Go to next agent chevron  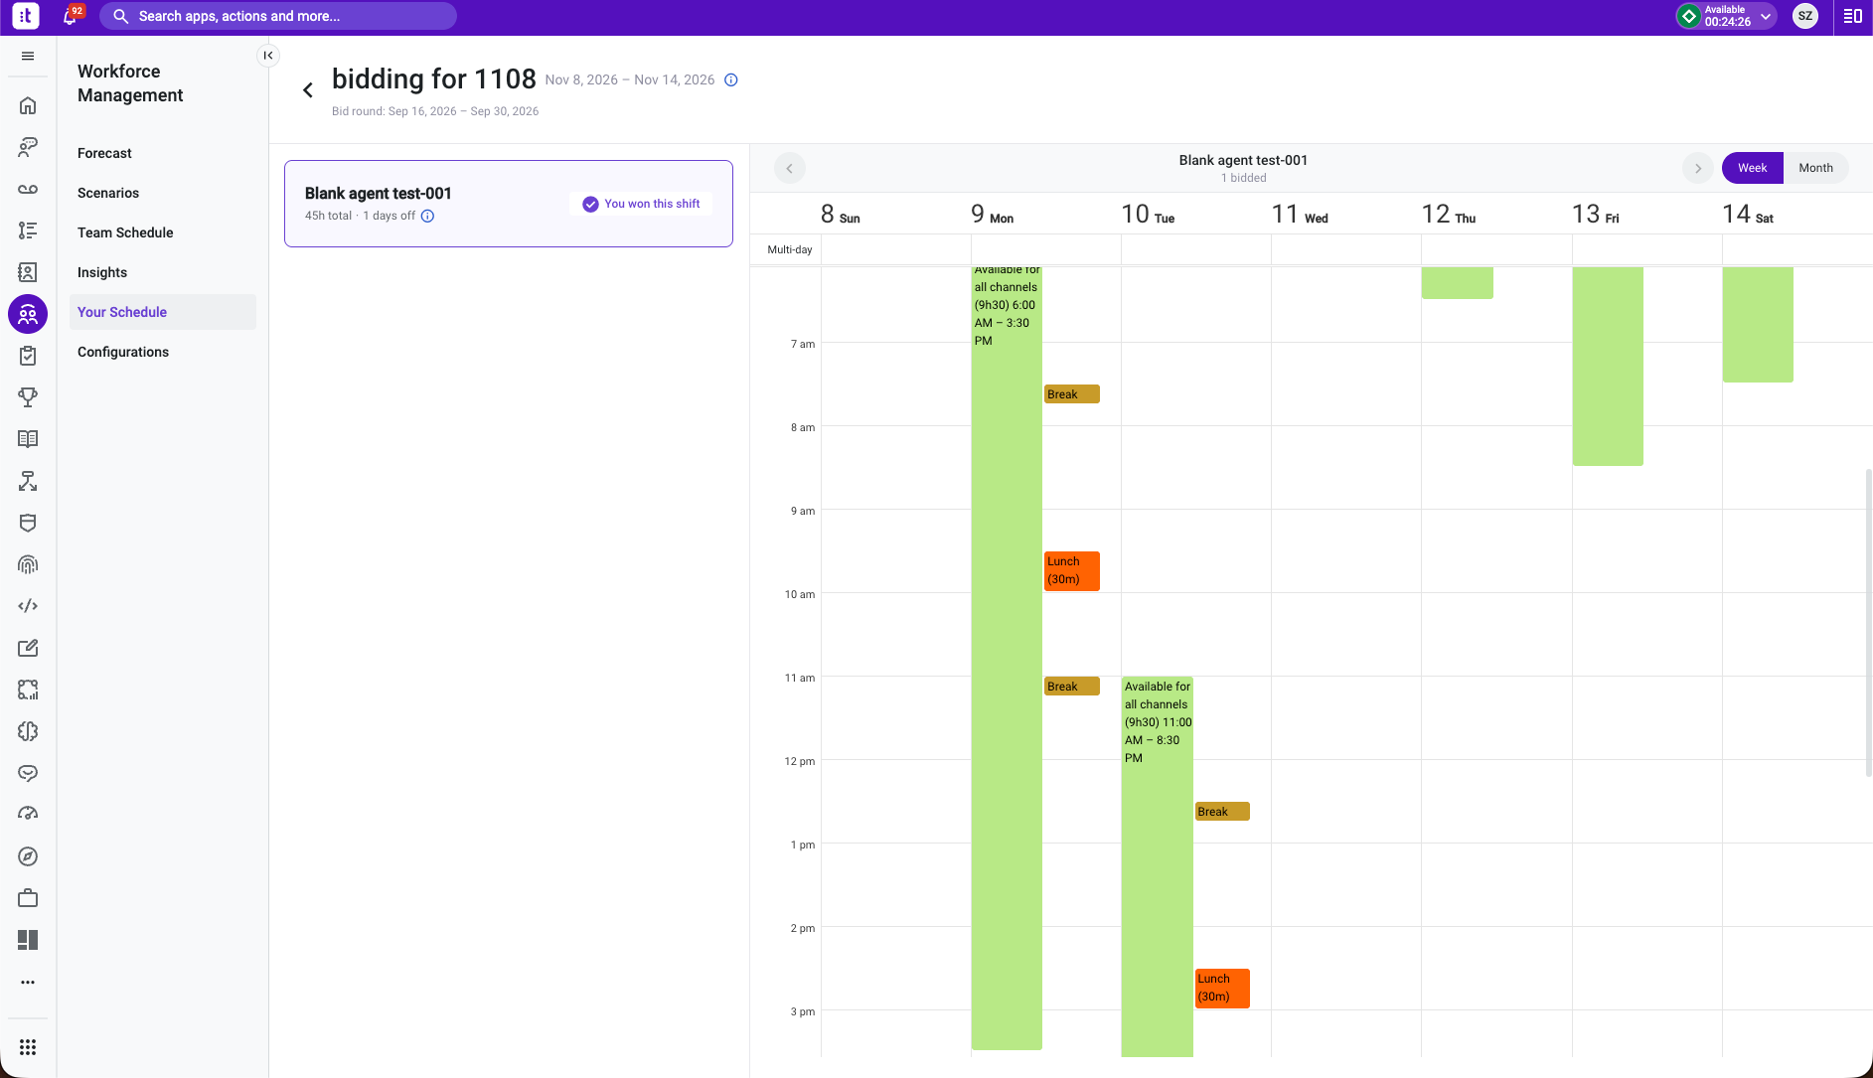[x=1698, y=168]
